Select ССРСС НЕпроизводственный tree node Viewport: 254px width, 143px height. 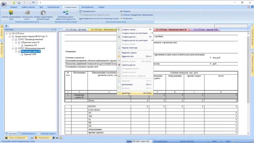[31, 48]
